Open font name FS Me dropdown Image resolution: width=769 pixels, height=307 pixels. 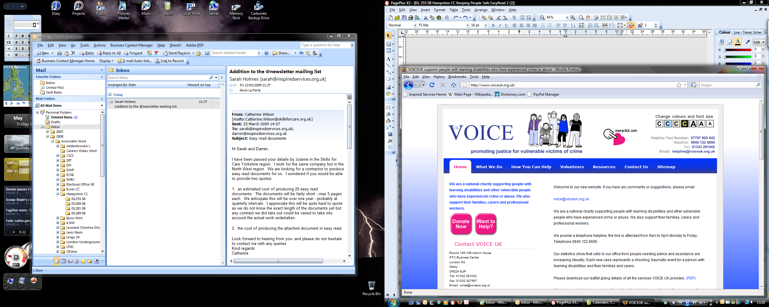[467, 25]
